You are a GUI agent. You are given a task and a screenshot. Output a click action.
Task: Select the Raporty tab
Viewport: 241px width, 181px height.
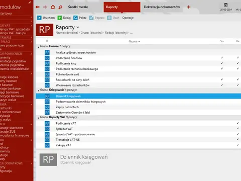tap(122, 7)
